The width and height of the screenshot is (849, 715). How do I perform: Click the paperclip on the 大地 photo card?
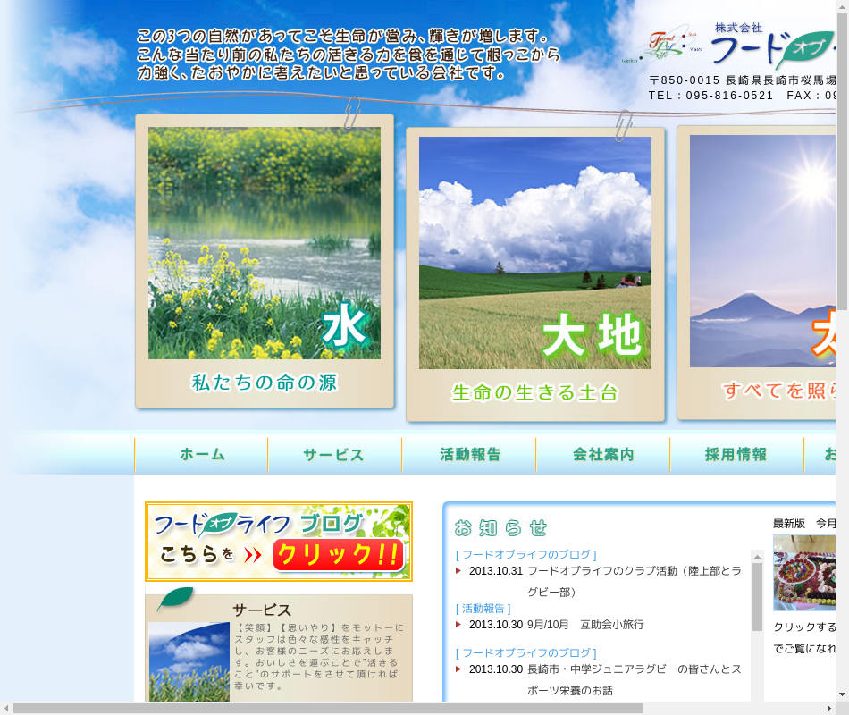623,126
